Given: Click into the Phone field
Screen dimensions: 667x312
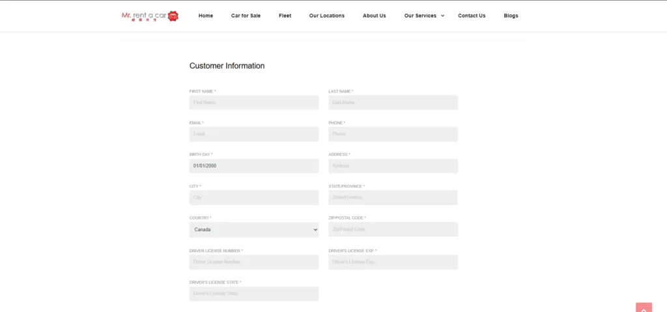Looking at the screenshot, I should [x=393, y=134].
